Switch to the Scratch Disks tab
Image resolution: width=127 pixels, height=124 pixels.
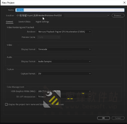pyautogui.click(x=25, y=22)
